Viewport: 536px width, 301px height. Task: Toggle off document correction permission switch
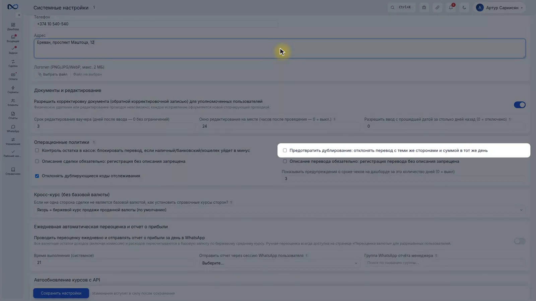click(x=520, y=105)
